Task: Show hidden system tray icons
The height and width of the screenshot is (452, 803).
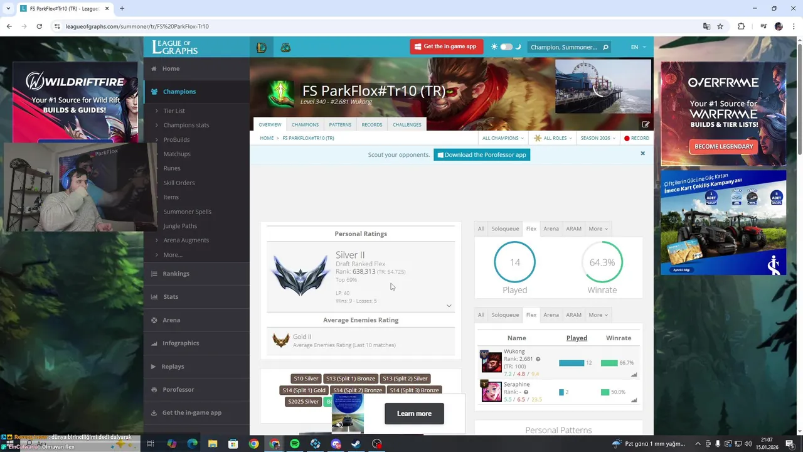Action: (x=698, y=444)
